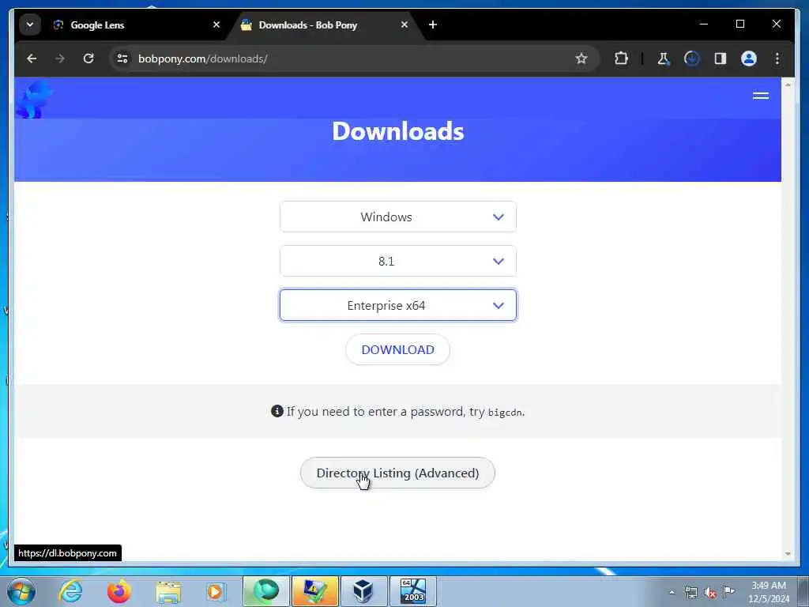Open the Chrome profile avatar

(x=749, y=58)
